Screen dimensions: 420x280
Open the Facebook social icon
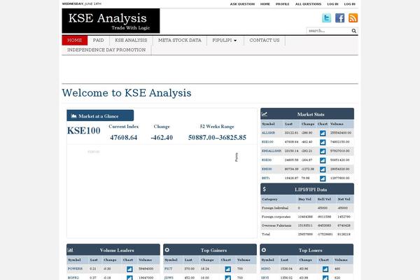(x=339, y=18)
